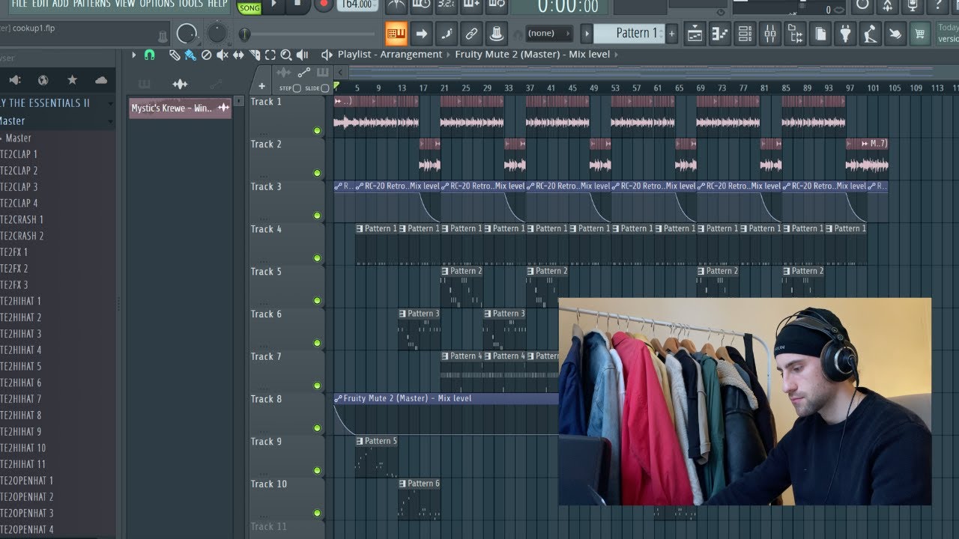The image size is (959, 539).
Task: Toggle the Browser panel icon
Action: click(796, 33)
